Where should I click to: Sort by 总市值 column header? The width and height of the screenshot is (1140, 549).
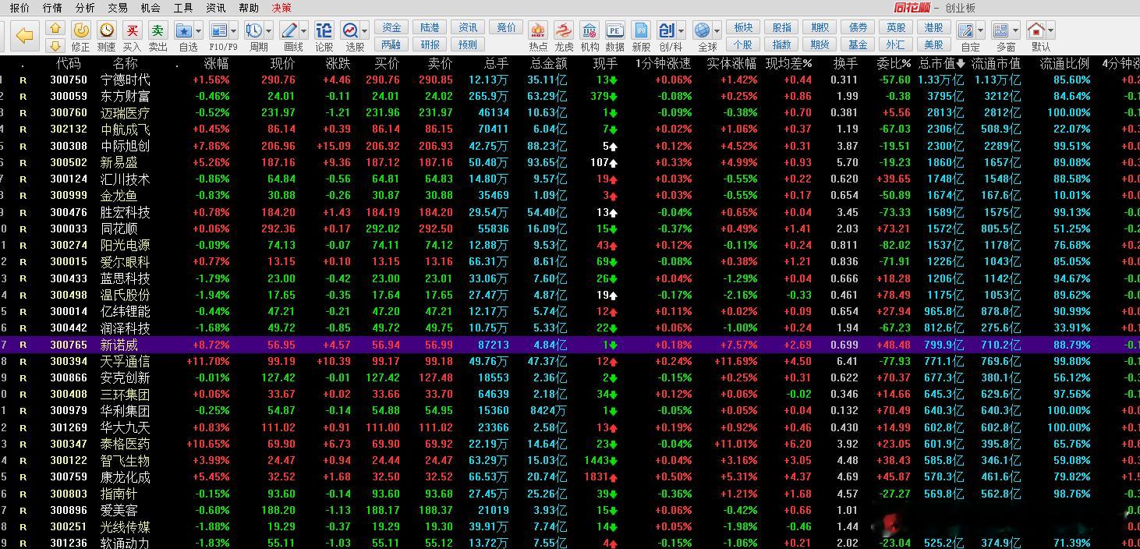941,63
